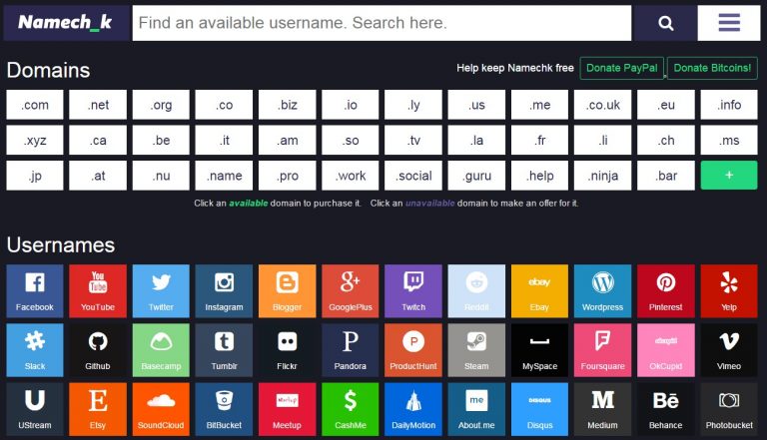This screenshot has width=767, height=440.
Task: Select the .ninja domain button
Action: click(602, 175)
